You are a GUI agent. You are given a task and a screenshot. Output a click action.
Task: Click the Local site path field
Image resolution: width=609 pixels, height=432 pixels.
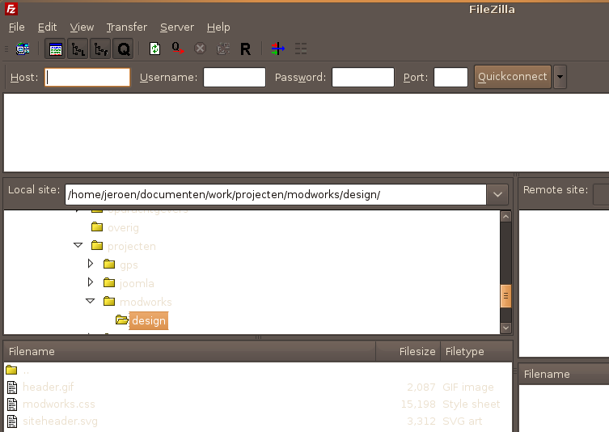[x=276, y=195]
